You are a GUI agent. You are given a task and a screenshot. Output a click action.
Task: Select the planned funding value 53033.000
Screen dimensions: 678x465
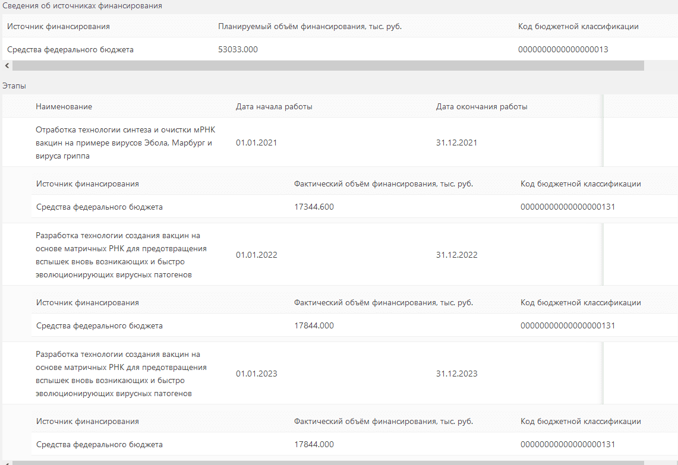click(x=238, y=50)
